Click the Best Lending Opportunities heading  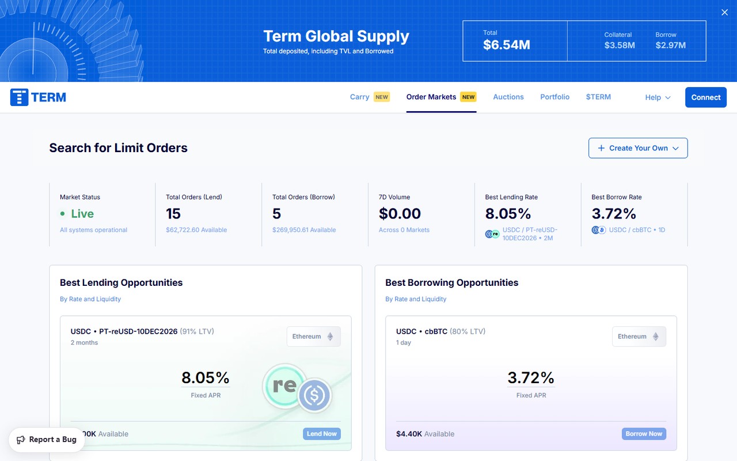pyautogui.click(x=121, y=282)
